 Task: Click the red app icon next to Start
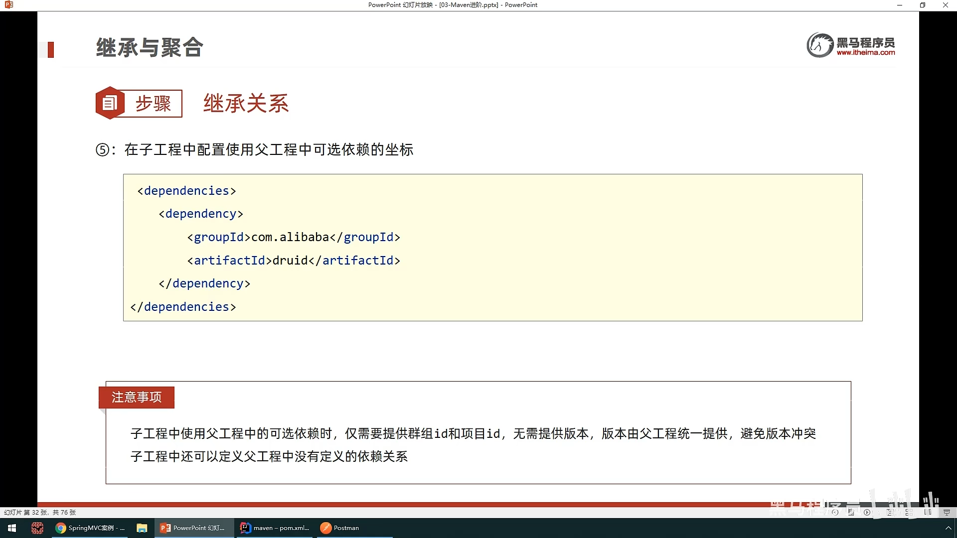pos(37,528)
